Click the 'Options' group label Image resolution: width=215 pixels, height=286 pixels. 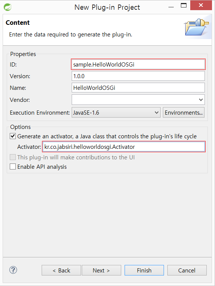(x=20, y=127)
